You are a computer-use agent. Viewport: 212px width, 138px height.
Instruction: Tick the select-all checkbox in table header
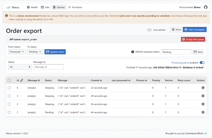point(9,80)
